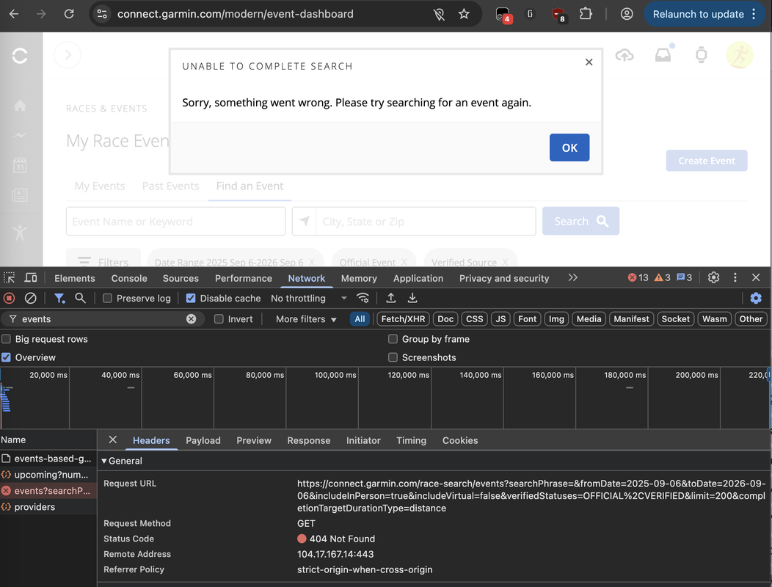772x587 pixels.
Task: Select the All request type filter
Action: (x=360, y=319)
